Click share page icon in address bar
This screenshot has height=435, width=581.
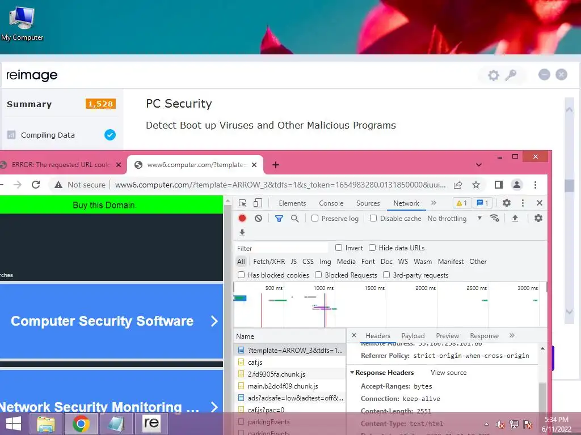(x=458, y=185)
